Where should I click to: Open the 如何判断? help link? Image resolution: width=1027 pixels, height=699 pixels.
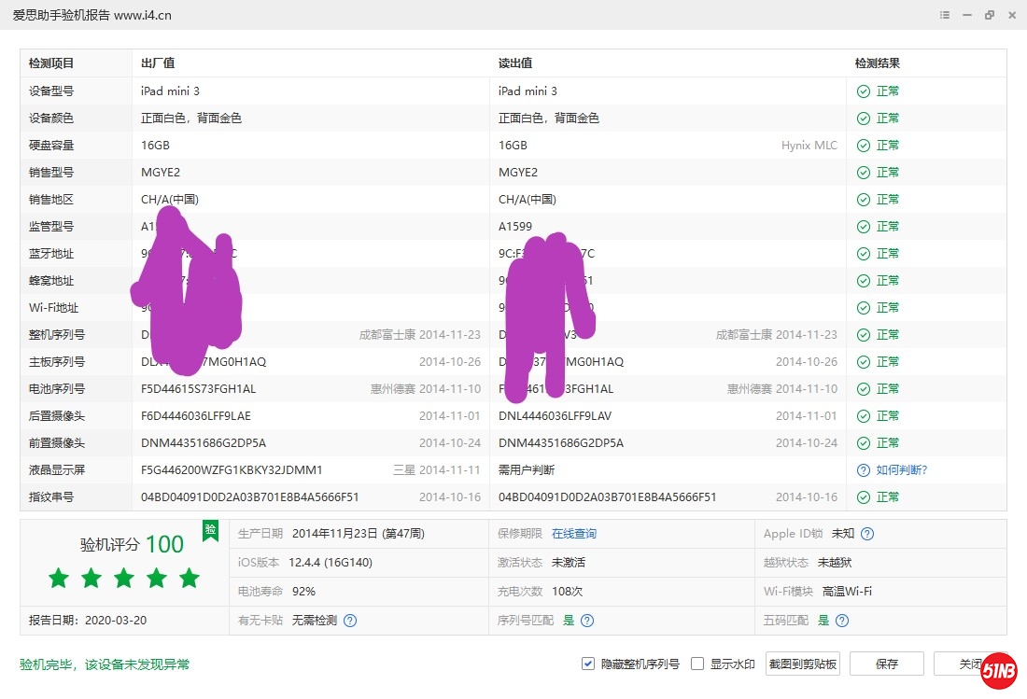[x=901, y=470]
